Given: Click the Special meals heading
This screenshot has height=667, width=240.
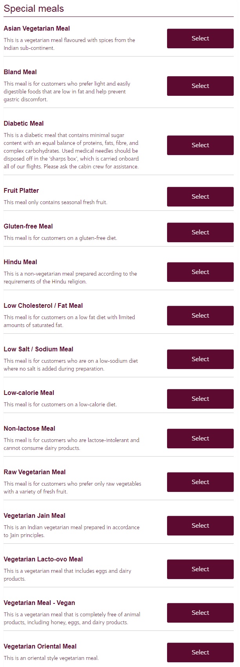Looking at the screenshot, I should pyautogui.click(x=34, y=9).
